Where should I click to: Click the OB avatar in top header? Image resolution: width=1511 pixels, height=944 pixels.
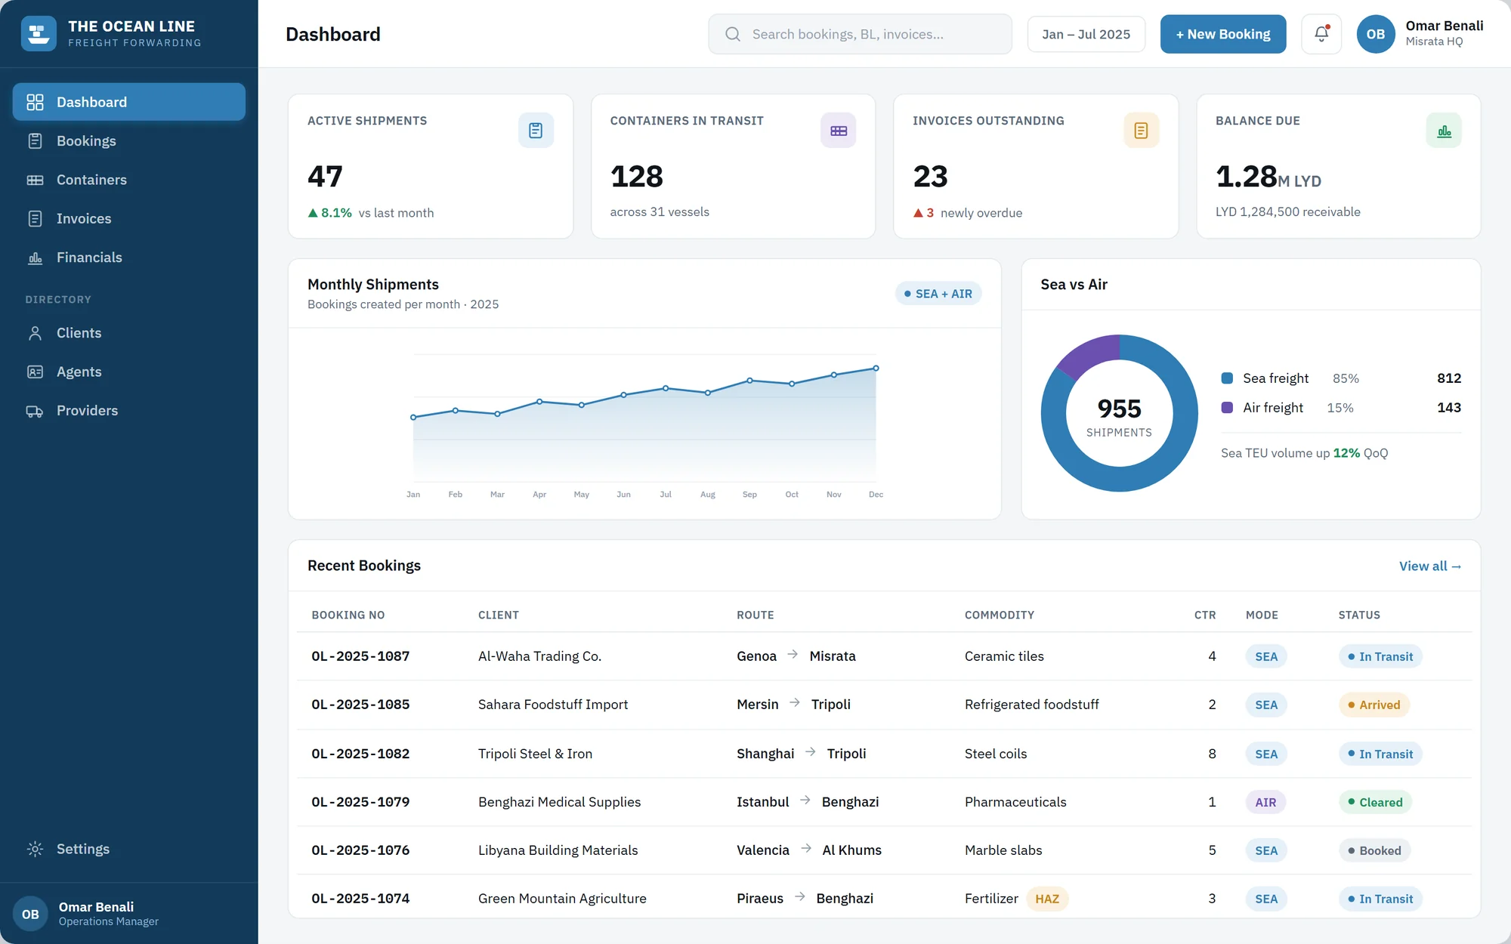[x=1376, y=34]
